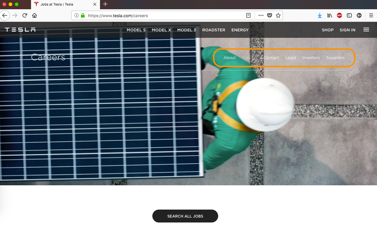The height and width of the screenshot is (236, 377).
Task: Select the Jobs at Tesla tab
Action: [65, 4]
